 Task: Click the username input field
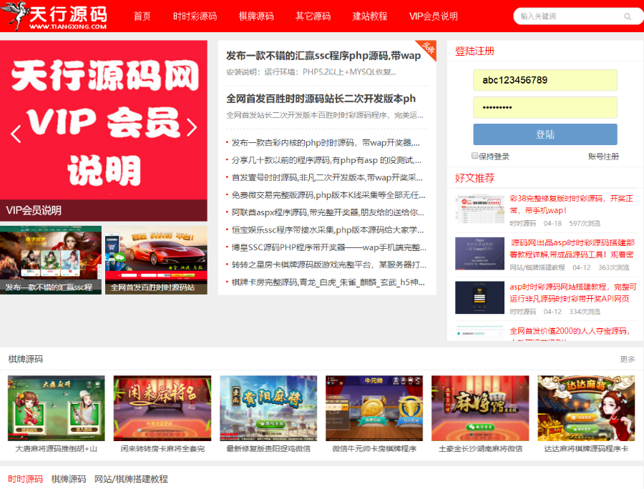545,80
